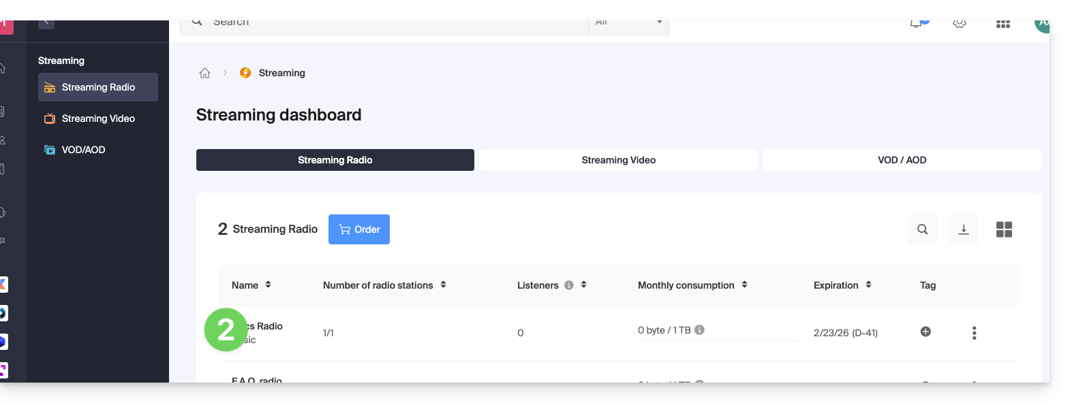The height and width of the screenshot is (403, 1070).
Task: Switch to the Streaming Video tab
Action: pyautogui.click(x=618, y=160)
